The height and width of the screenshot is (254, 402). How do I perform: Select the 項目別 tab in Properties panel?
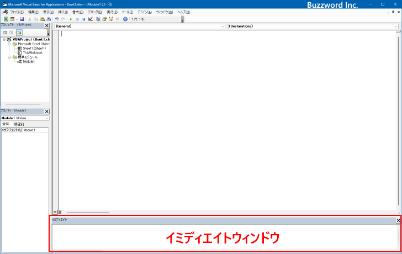(x=19, y=124)
